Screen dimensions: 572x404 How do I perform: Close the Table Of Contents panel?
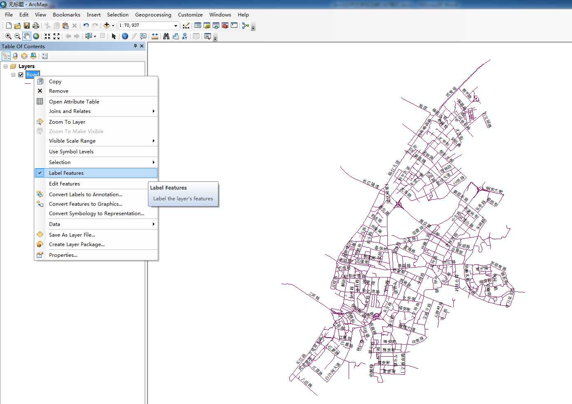point(142,46)
